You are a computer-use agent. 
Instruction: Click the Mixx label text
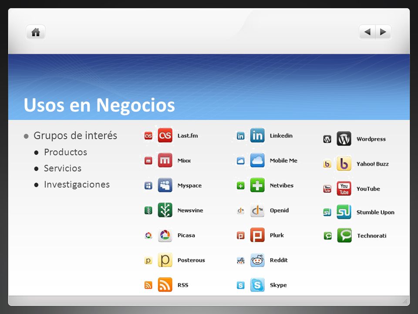point(184,160)
